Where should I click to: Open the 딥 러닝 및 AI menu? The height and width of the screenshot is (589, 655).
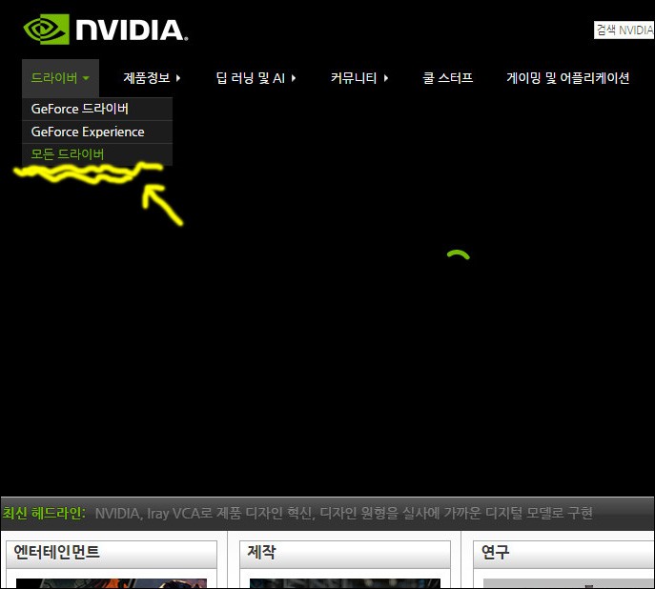point(256,78)
